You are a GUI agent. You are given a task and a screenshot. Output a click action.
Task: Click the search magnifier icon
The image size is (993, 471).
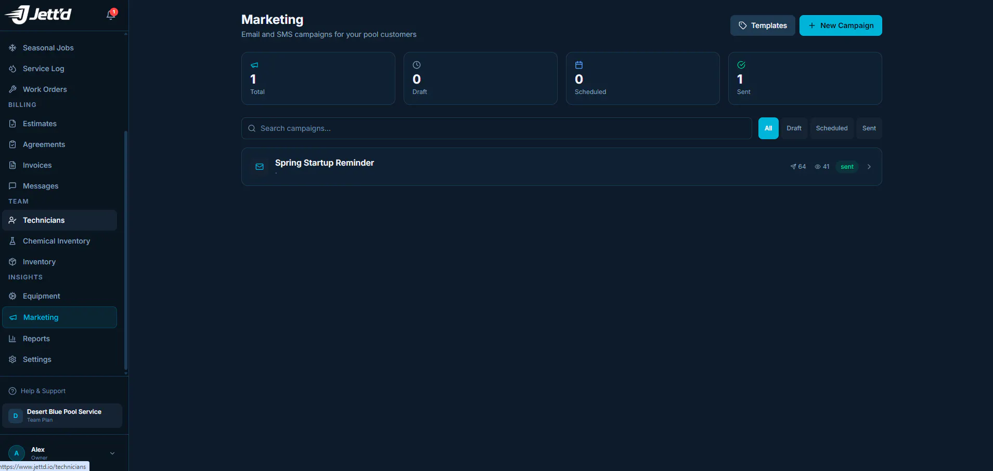pyautogui.click(x=252, y=128)
